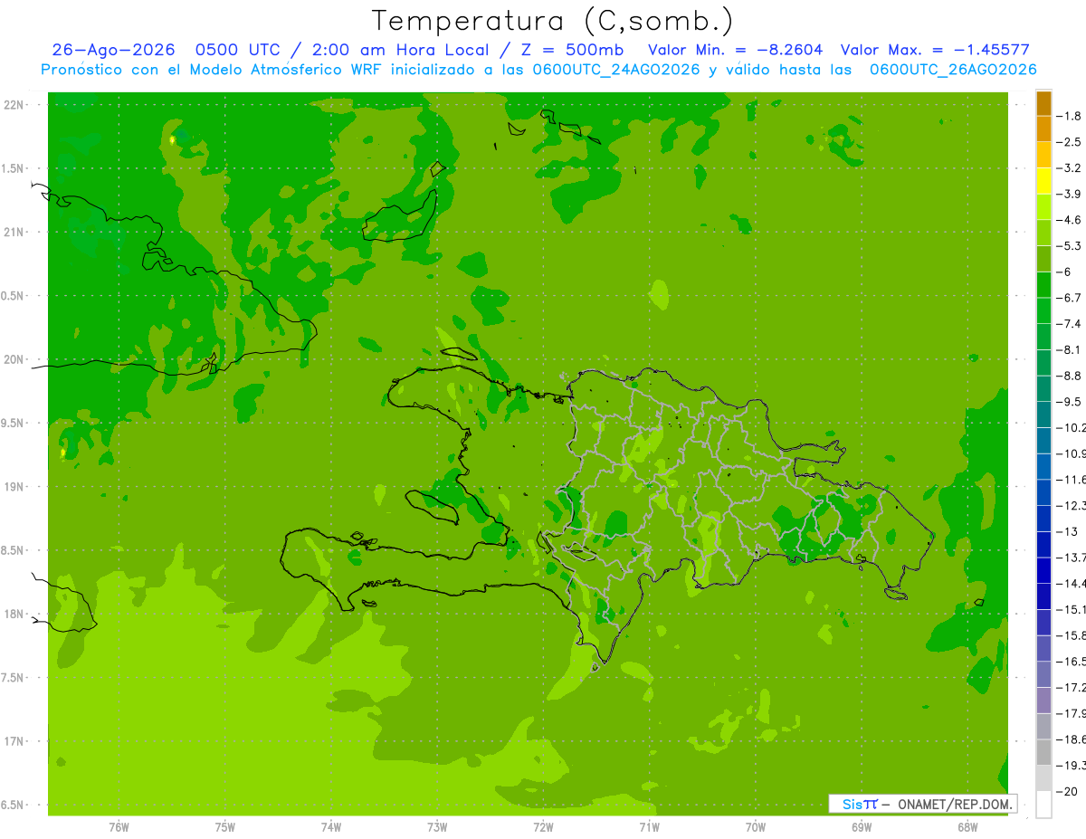Click the -5.3 colorbar label
1086x839 pixels.
[x=1070, y=246]
